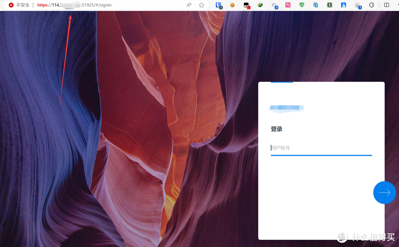Viewport: 399px width, 247px height.
Task: Open the pink translate extension
Action: click(x=288, y=5)
